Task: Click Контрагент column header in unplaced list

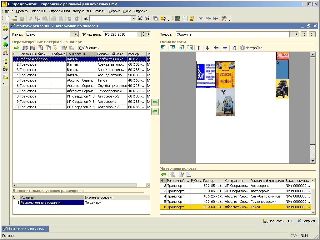Action: click(x=82, y=54)
